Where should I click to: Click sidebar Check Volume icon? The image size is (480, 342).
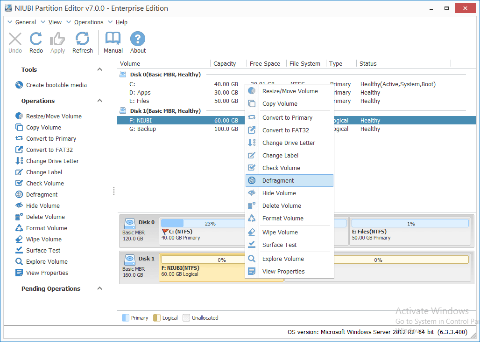tap(19, 183)
